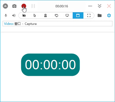The width and height of the screenshot is (115, 102).
Task: Select the highlighted region capture mode
Action: [x=78, y=15]
